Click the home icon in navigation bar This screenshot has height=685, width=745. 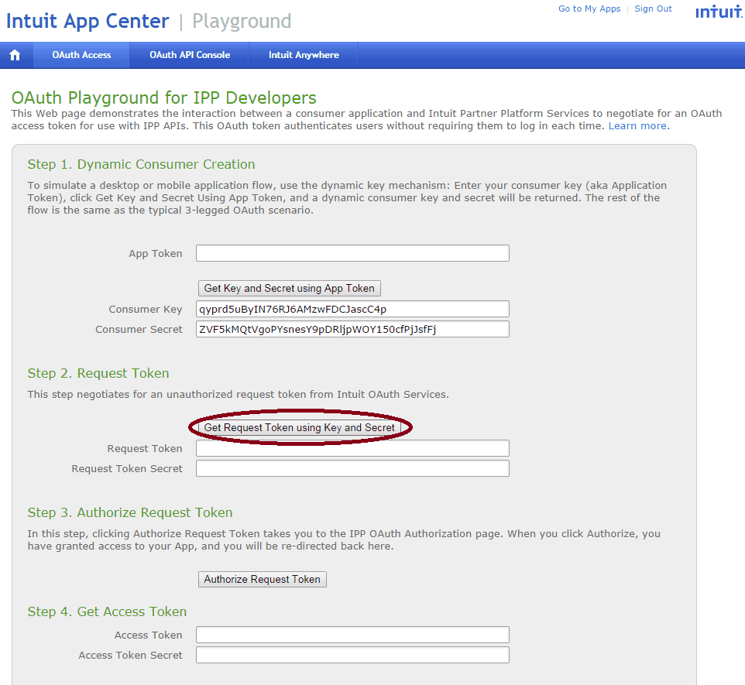click(x=15, y=55)
